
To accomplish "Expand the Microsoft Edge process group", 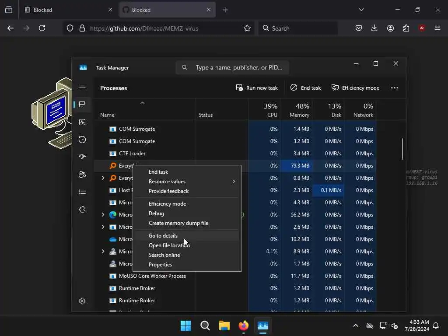I will point(103,214).
